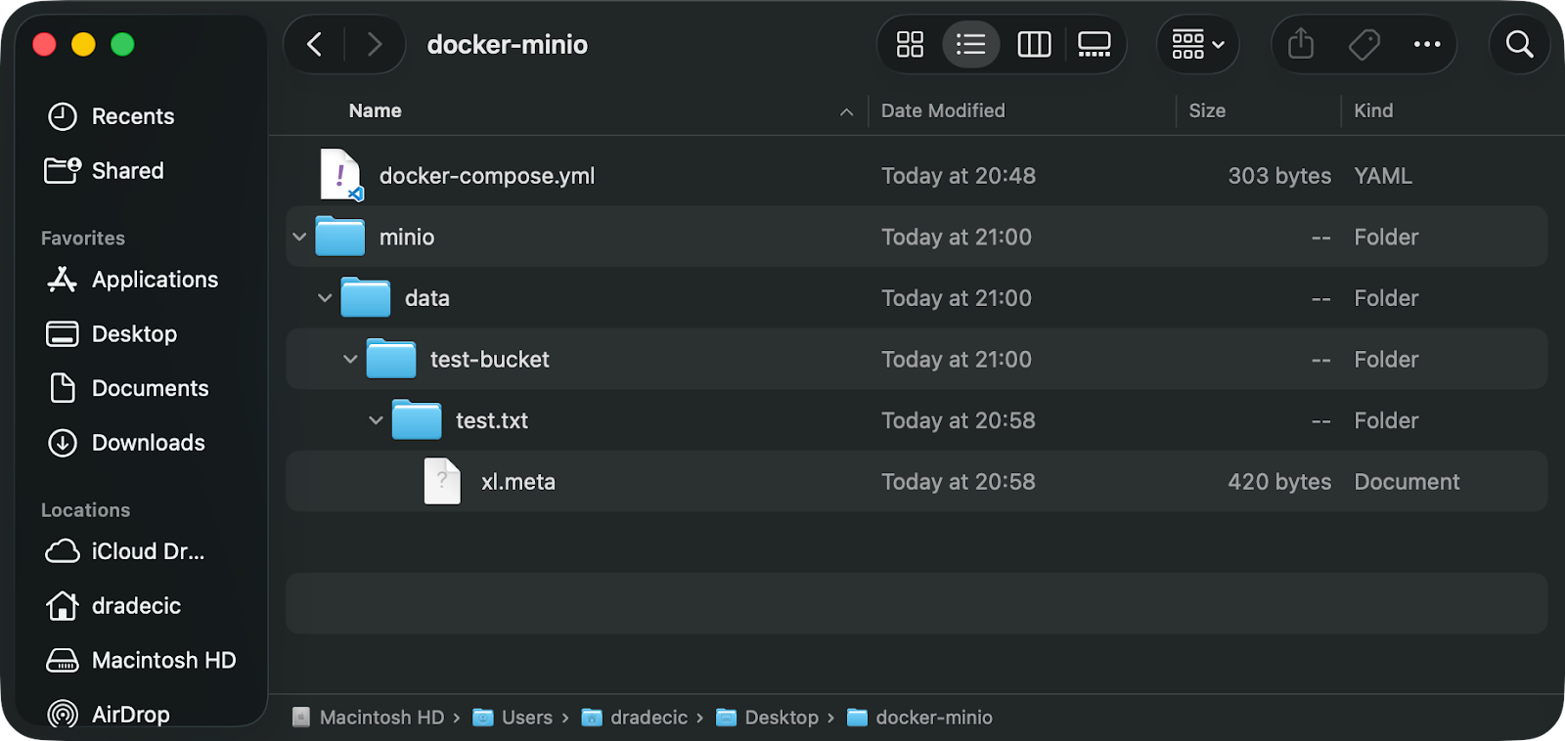This screenshot has height=741, width=1565.
Task: Open Applications in the sidebar
Action: (x=132, y=280)
